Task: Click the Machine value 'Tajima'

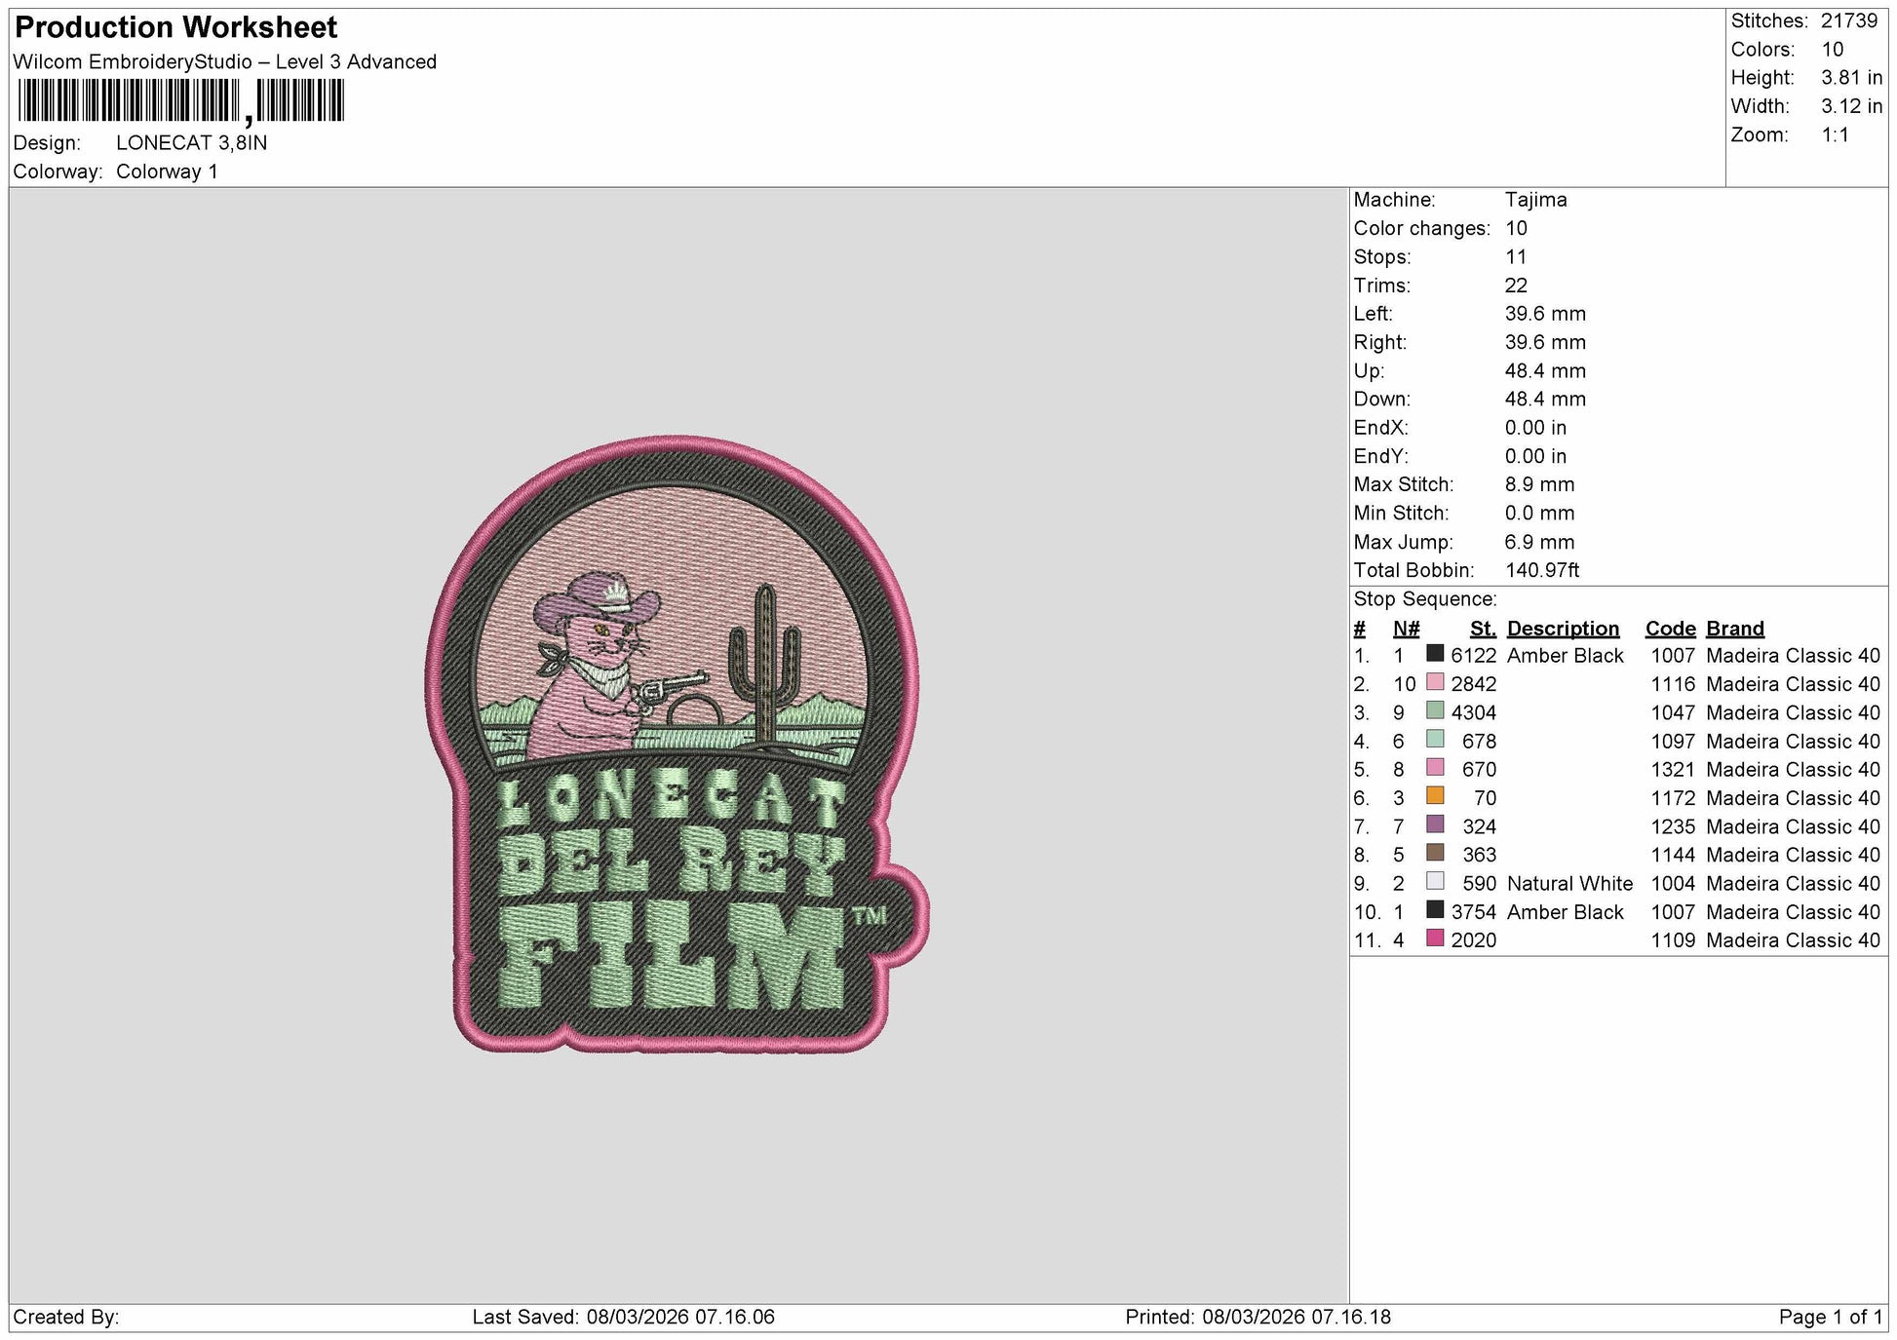Action: tap(1535, 200)
